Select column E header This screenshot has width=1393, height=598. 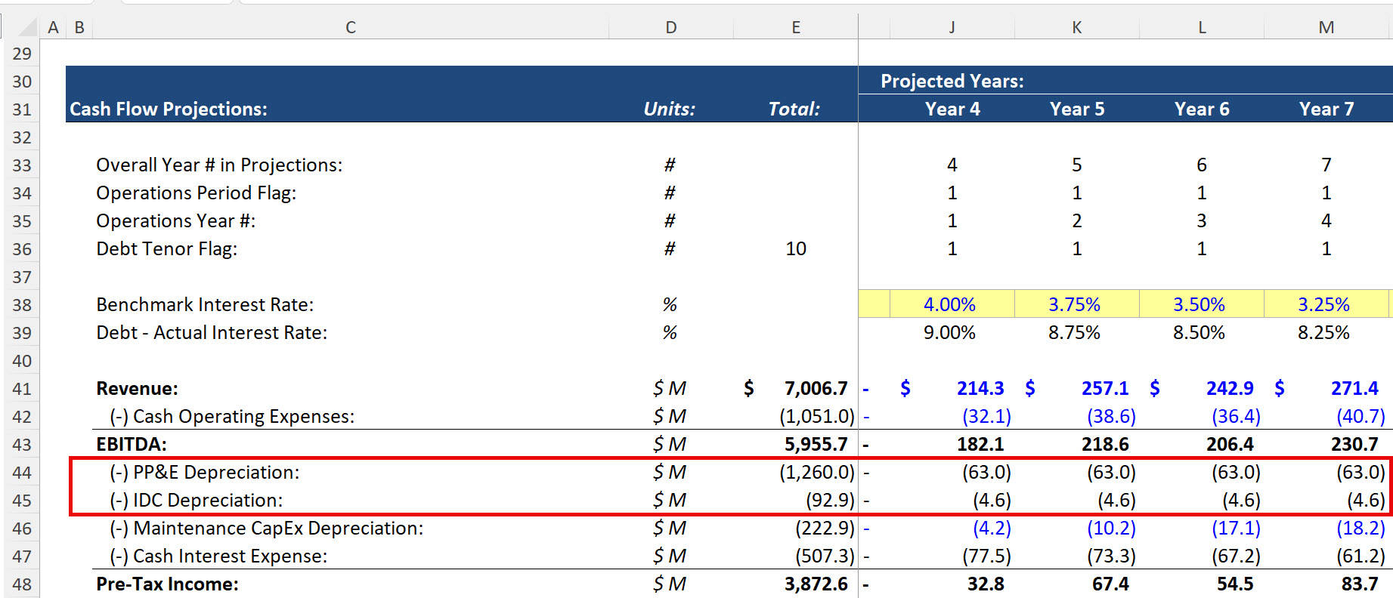[796, 27]
